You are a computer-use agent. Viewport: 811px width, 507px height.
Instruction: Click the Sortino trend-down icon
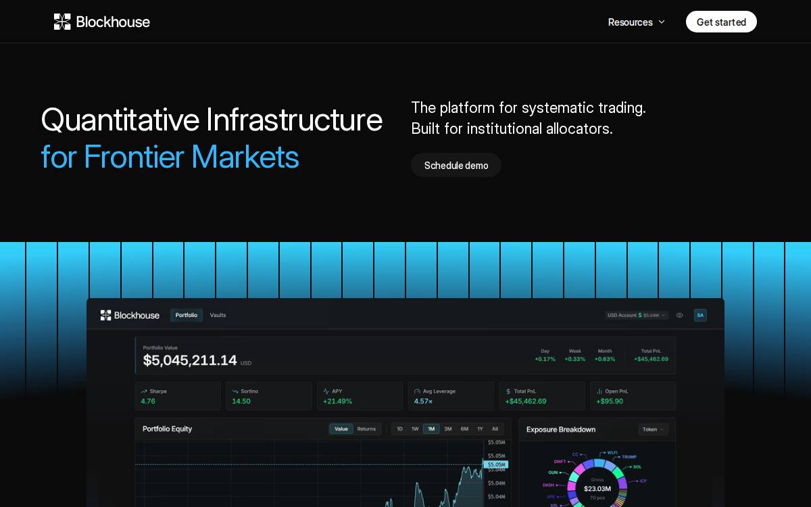tap(235, 391)
